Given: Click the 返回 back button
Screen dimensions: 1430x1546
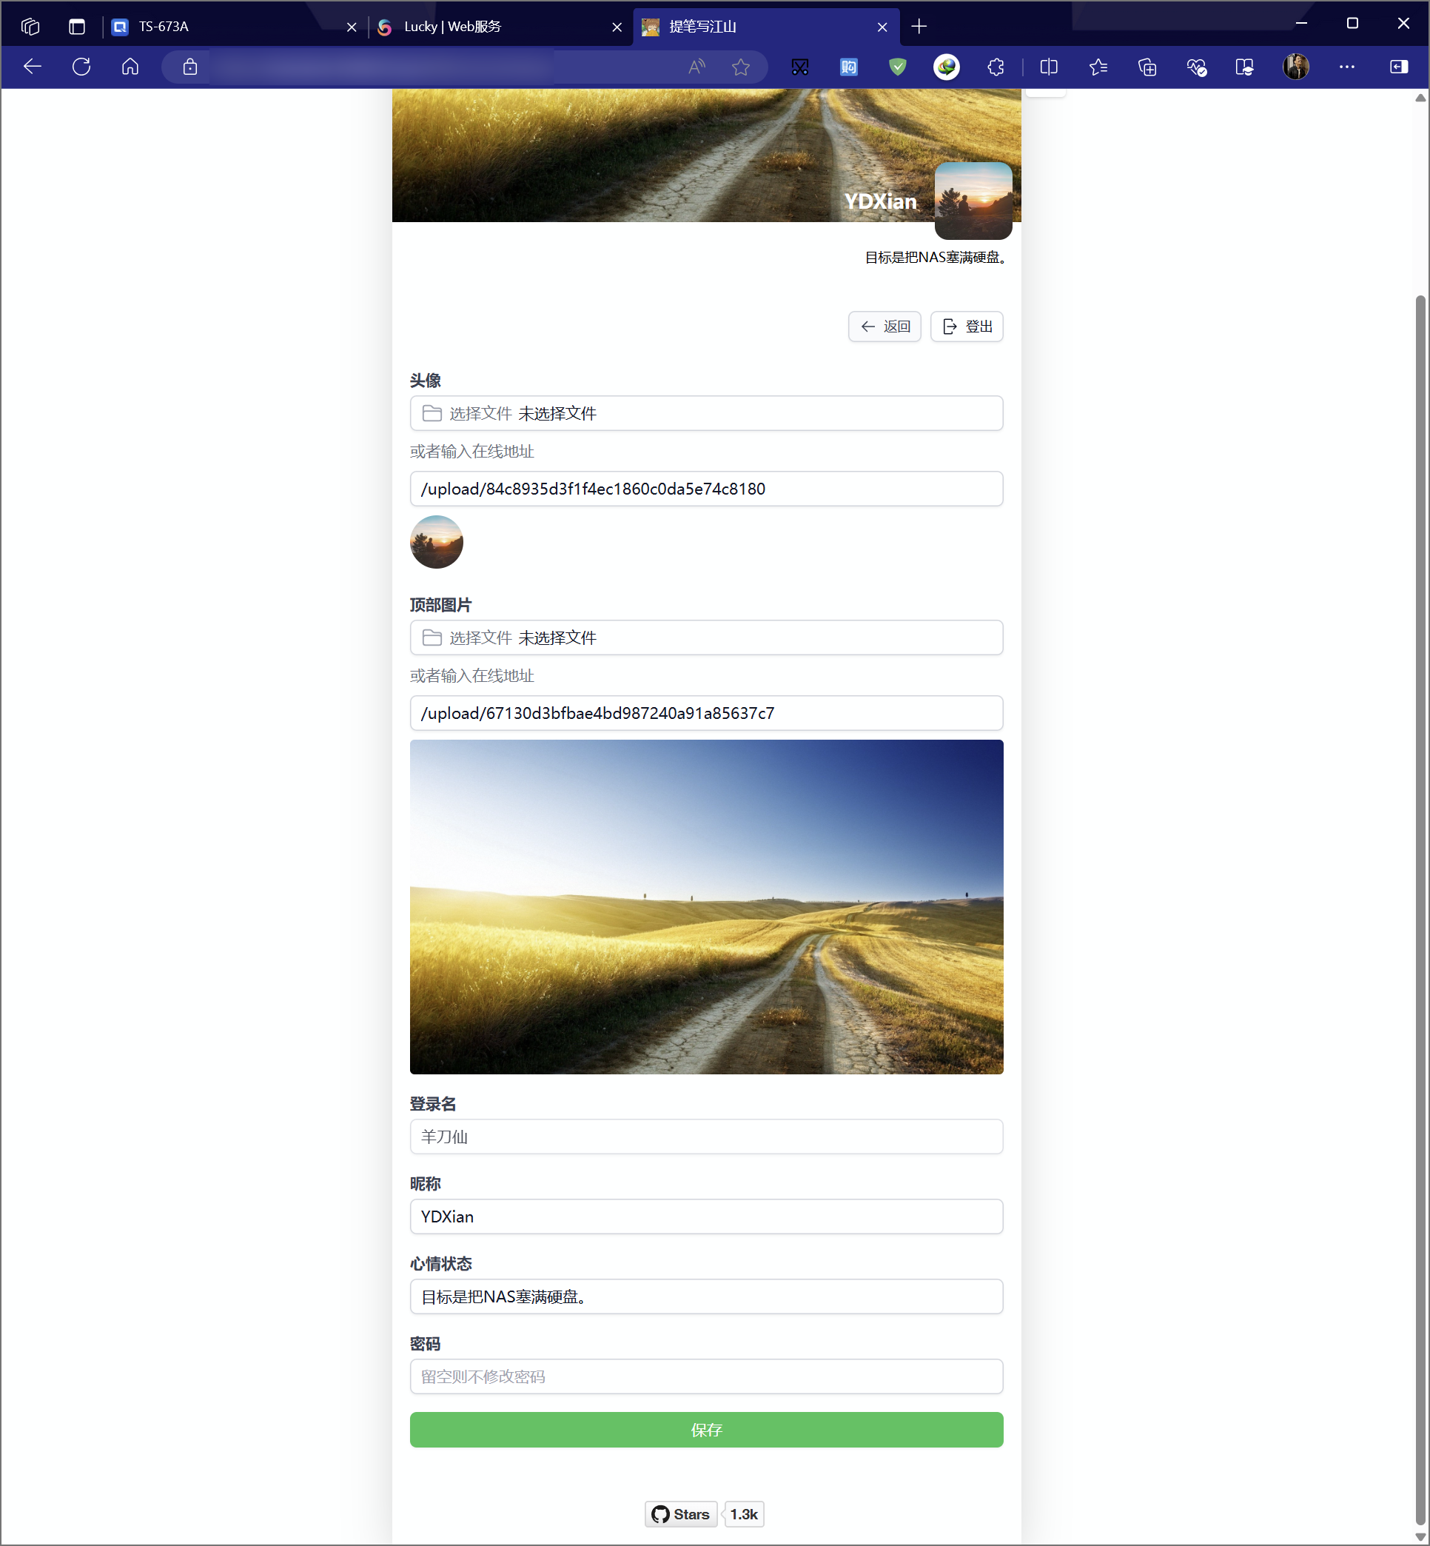Looking at the screenshot, I should point(884,327).
